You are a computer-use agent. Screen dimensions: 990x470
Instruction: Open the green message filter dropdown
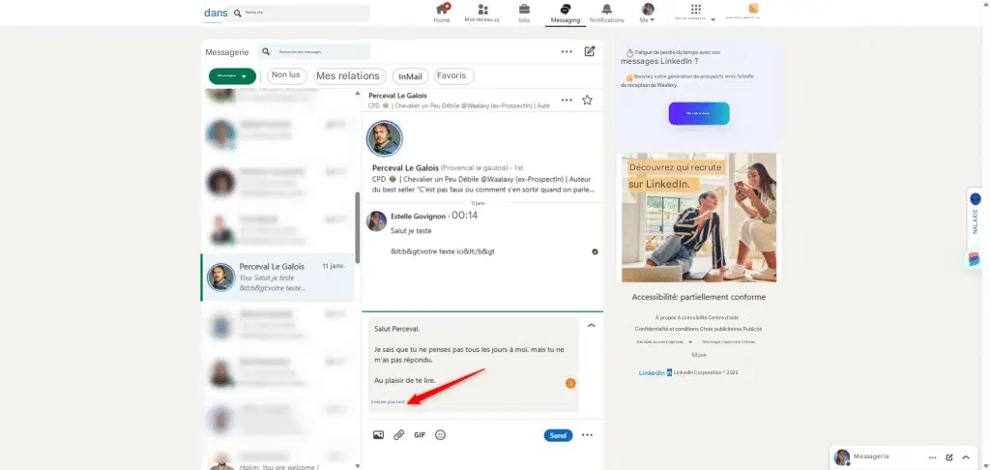coord(232,75)
